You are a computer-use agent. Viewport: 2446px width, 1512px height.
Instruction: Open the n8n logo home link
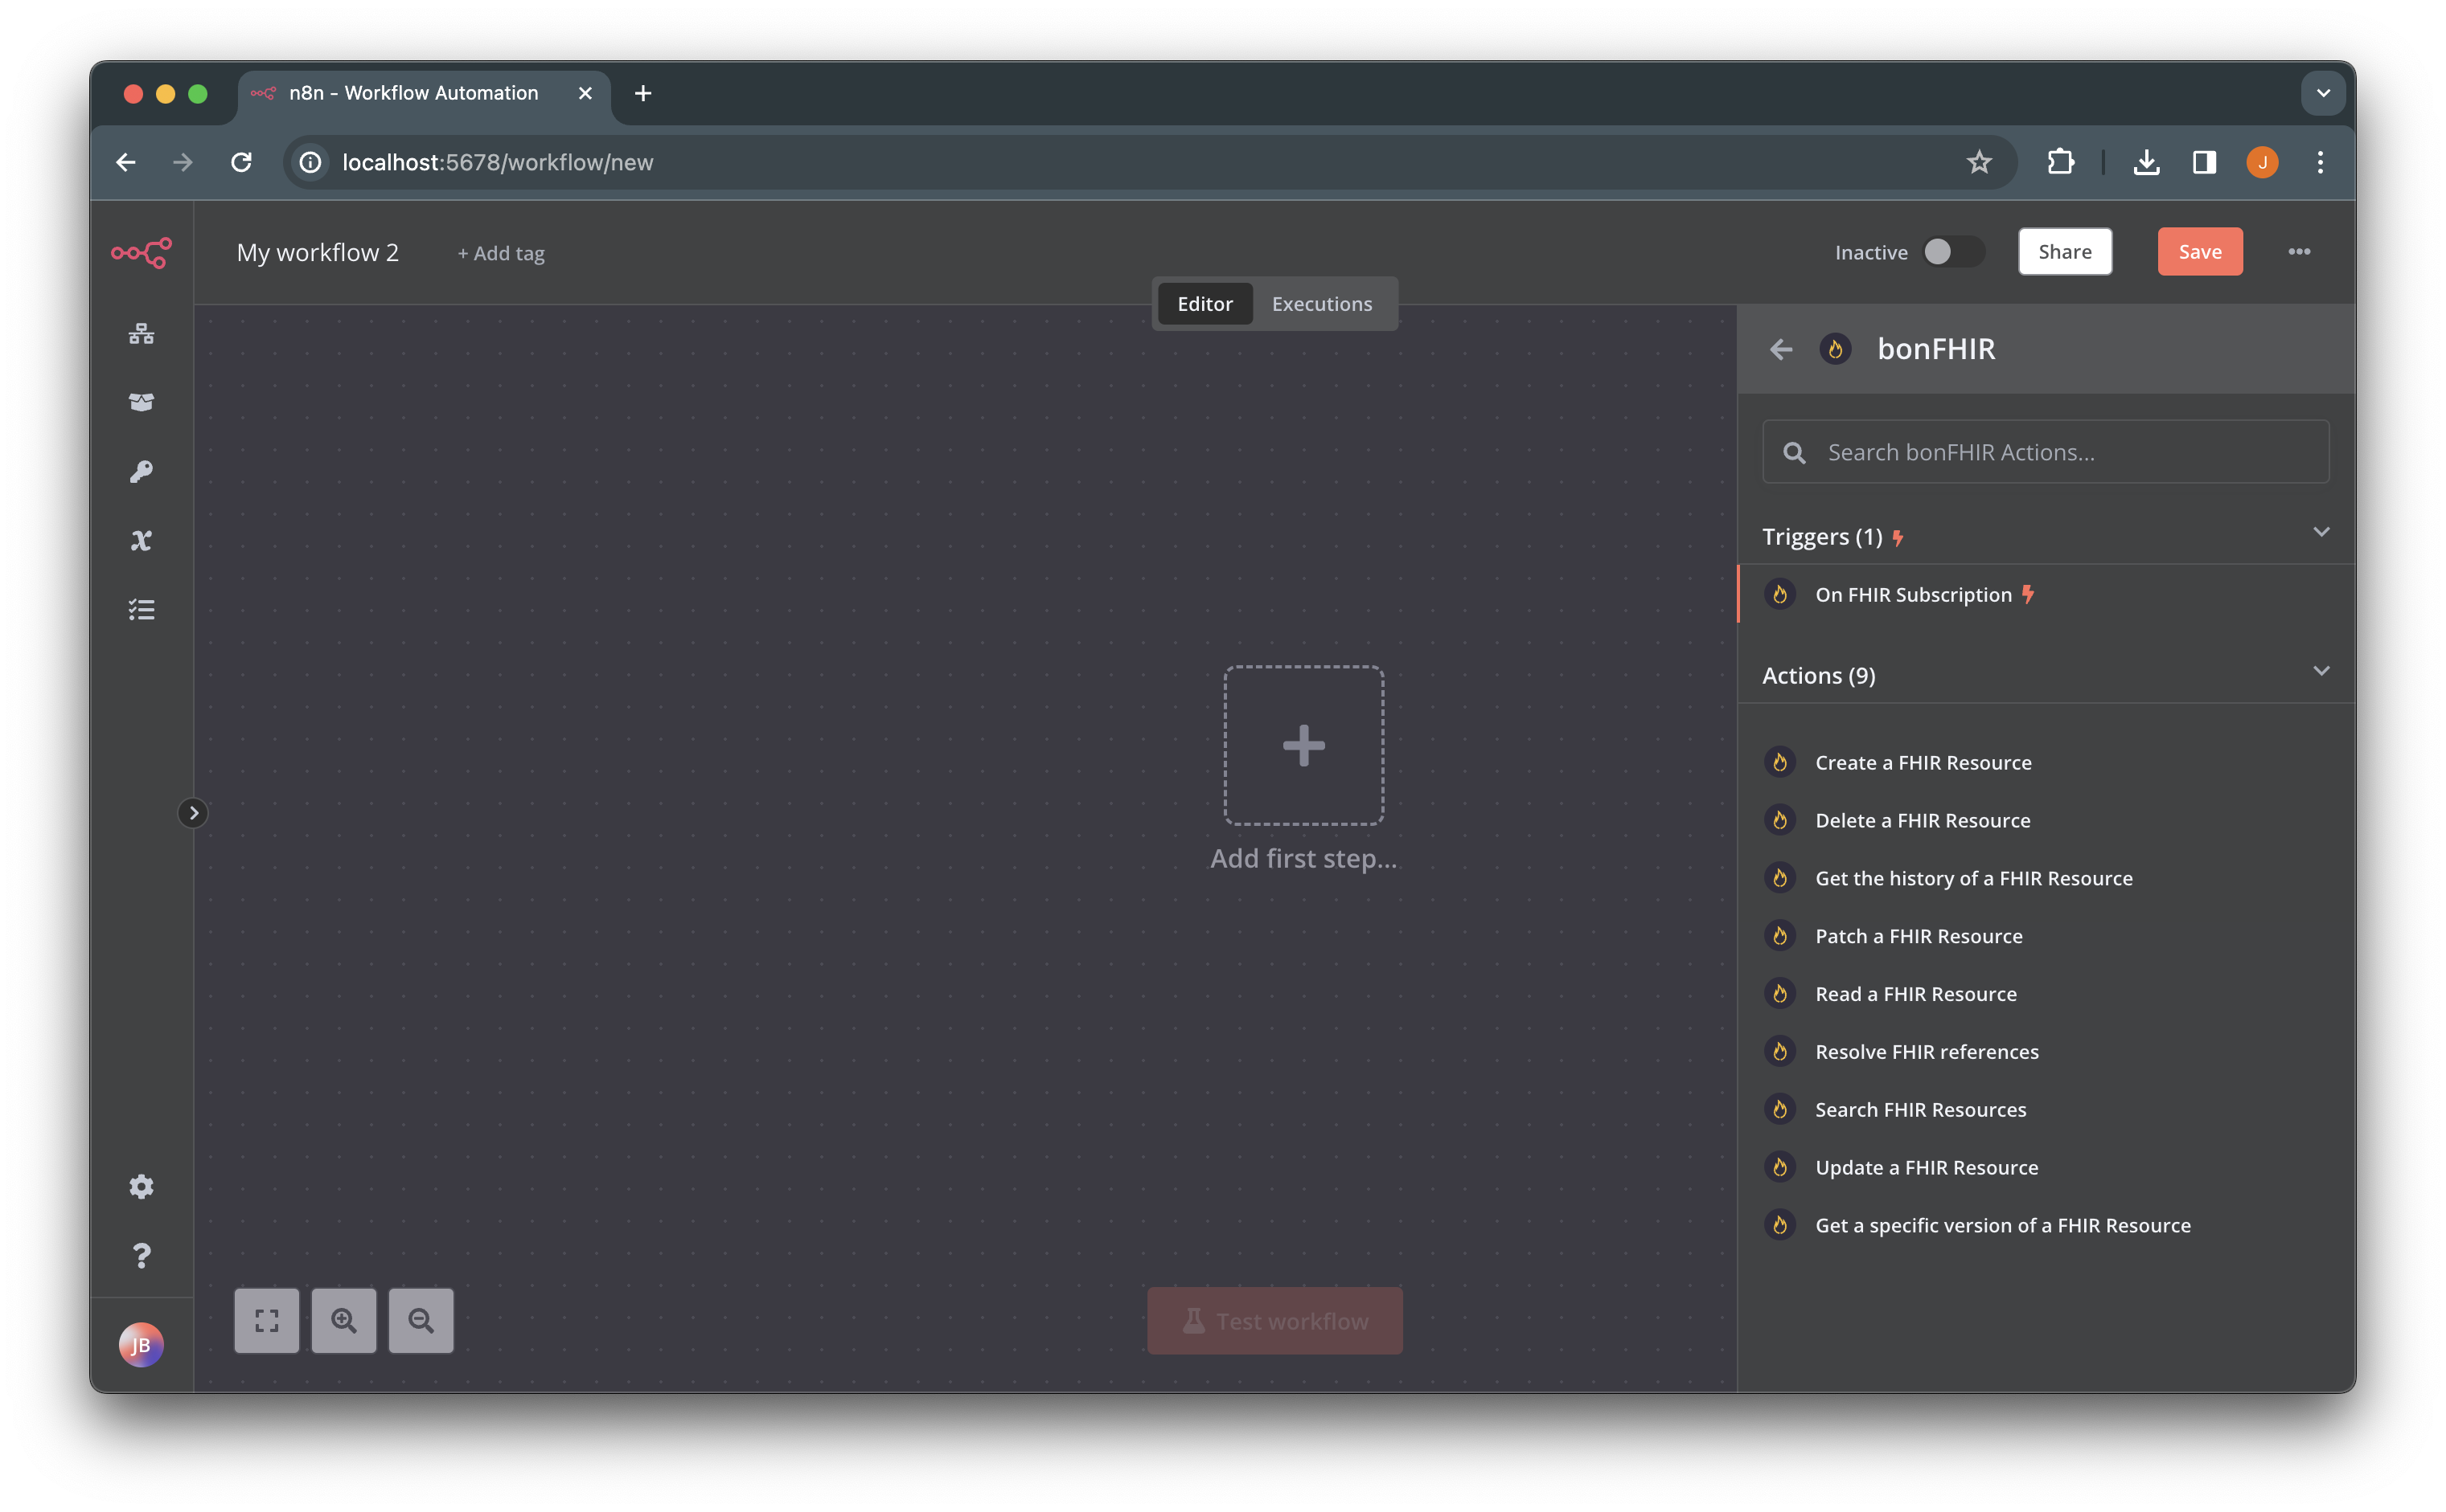[142, 253]
